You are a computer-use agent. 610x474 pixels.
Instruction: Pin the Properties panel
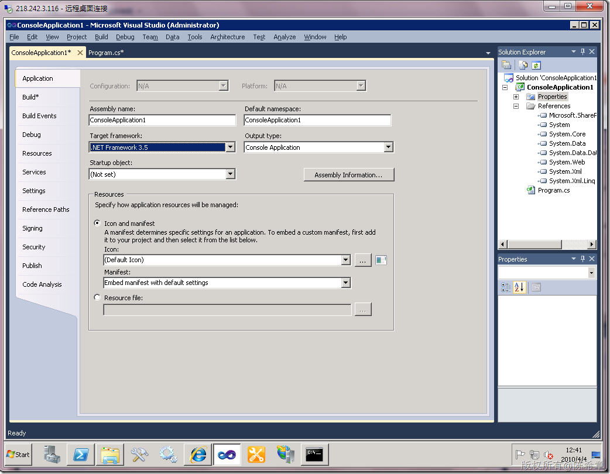pyautogui.click(x=582, y=259)
